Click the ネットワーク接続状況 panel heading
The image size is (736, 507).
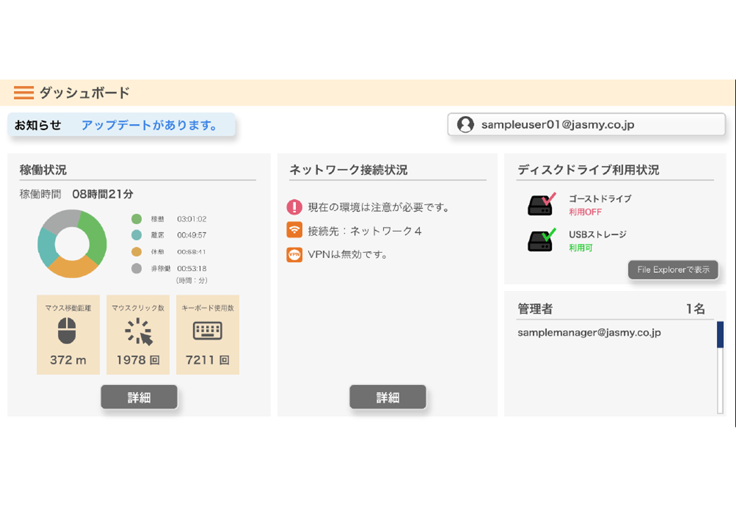[x=349, y=170]
